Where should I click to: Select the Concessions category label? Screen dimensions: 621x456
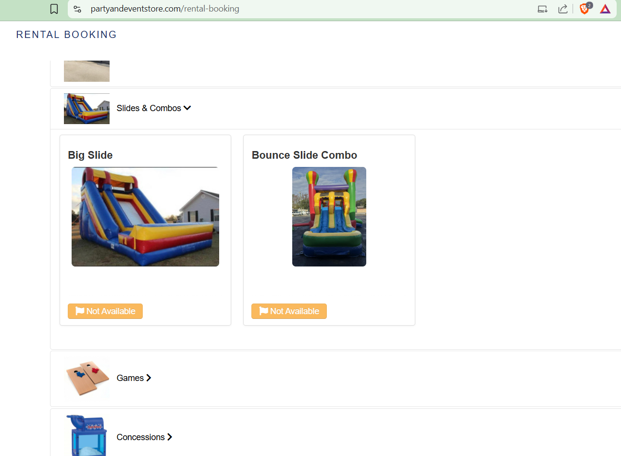coord(141,437)
